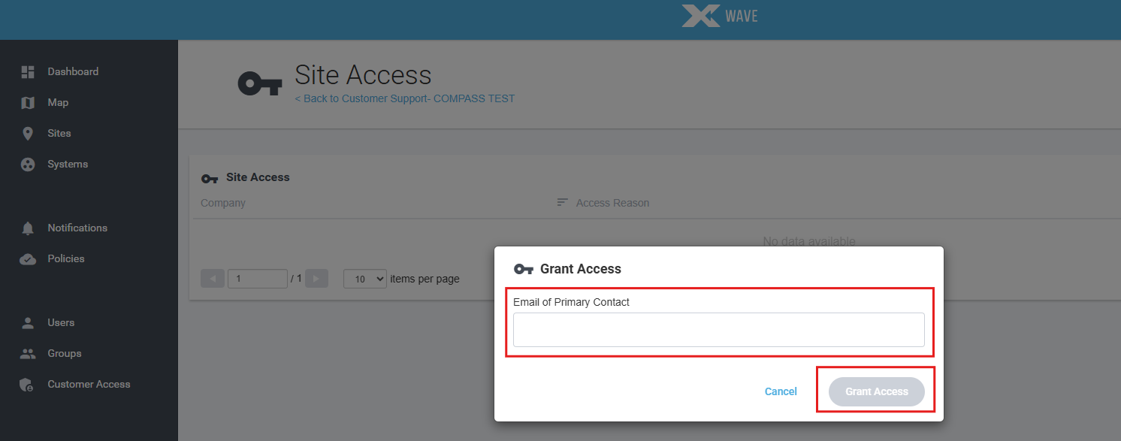Image resolution: width=1121 pixels, height=441 pixels.
Task: Click the Notifications bell icon
Action: [28, 228]
